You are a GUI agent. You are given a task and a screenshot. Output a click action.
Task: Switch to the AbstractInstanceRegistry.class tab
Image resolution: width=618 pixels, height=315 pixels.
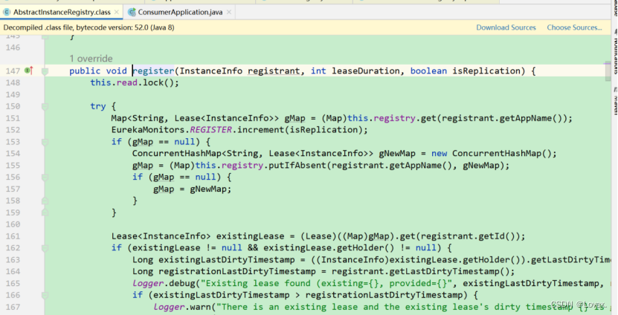(x=62, y=12)
